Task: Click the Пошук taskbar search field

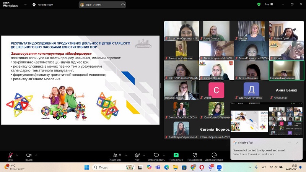Action: (x=114, y=167)
